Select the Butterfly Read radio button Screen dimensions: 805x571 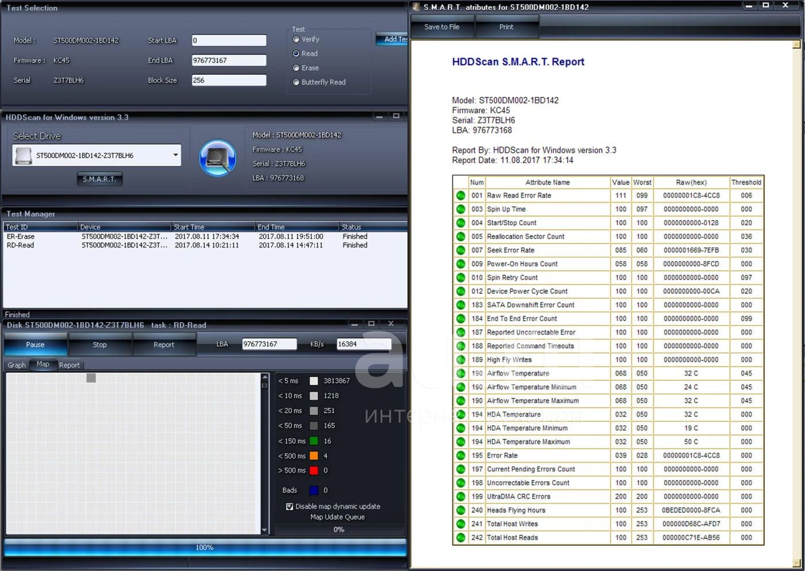coord(296,82)
